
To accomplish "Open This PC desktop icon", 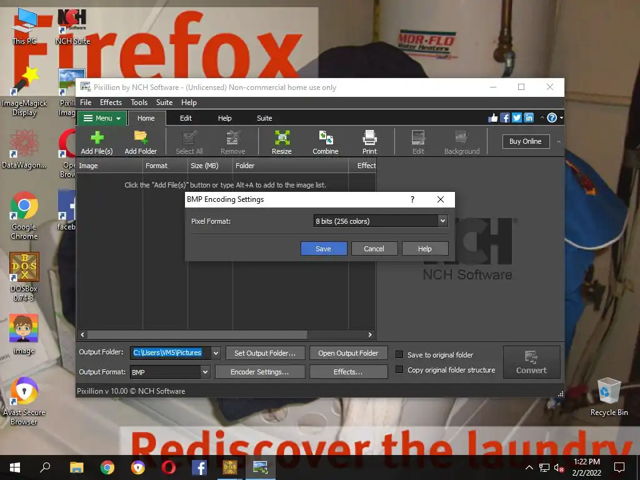I will [24, 26].
